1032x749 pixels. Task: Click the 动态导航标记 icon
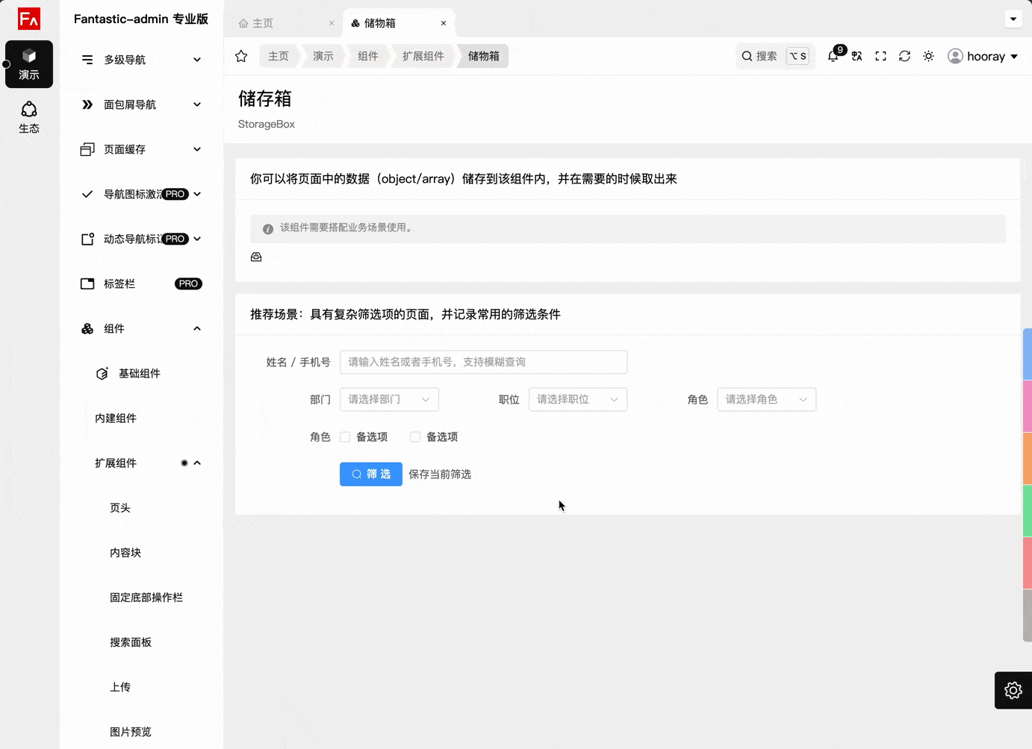pyautogui.click(x=87, y=239)
